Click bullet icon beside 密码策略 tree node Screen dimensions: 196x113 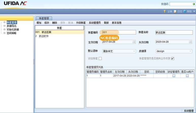4,33
